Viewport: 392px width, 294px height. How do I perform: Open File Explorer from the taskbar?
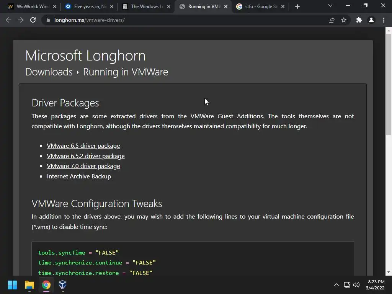click(x=29, y=285)
